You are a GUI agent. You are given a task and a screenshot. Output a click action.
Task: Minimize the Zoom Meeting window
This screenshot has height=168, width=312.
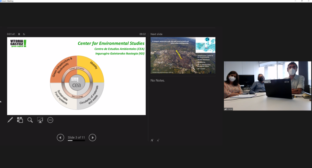296,1
